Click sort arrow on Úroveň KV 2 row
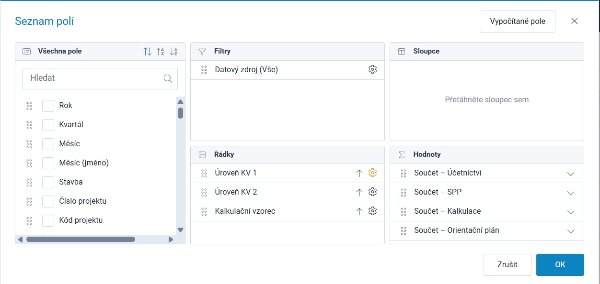 pos(359,192)
